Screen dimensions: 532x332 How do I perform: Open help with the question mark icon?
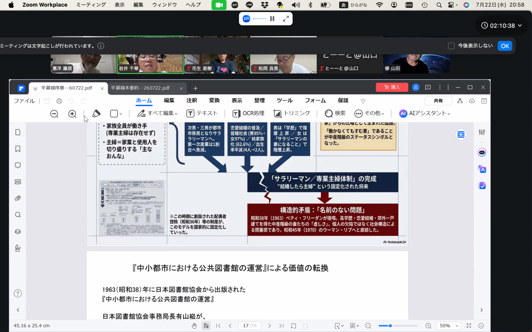click(x=18, y=293)
